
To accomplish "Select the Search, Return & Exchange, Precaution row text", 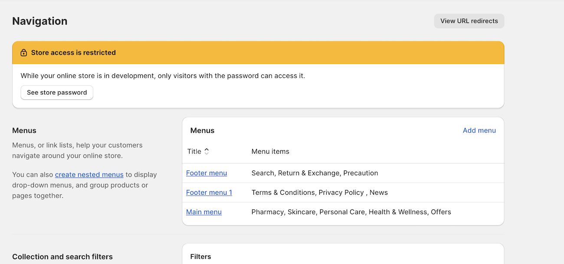I will [315, 173].
